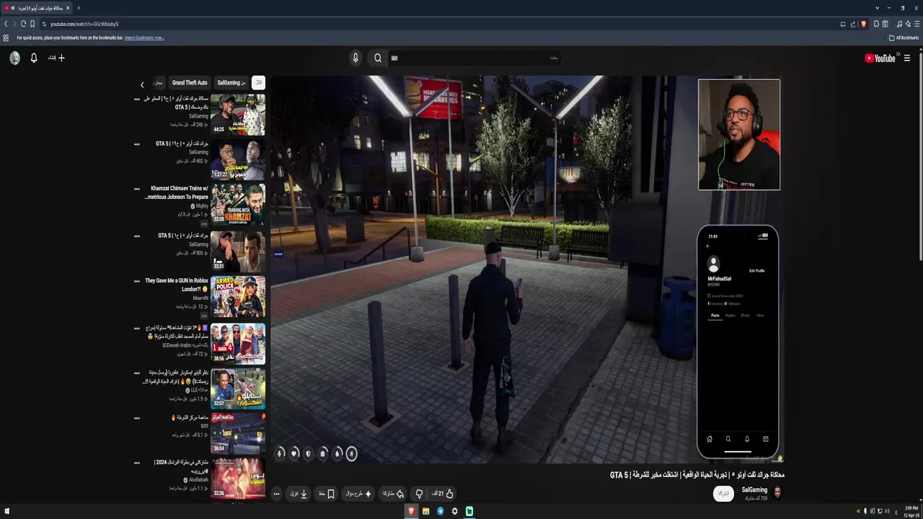Open They Gave Me a GUN in Roblox video
The width and height of the screenshot is (923, 519).
[x=177, y=285]
